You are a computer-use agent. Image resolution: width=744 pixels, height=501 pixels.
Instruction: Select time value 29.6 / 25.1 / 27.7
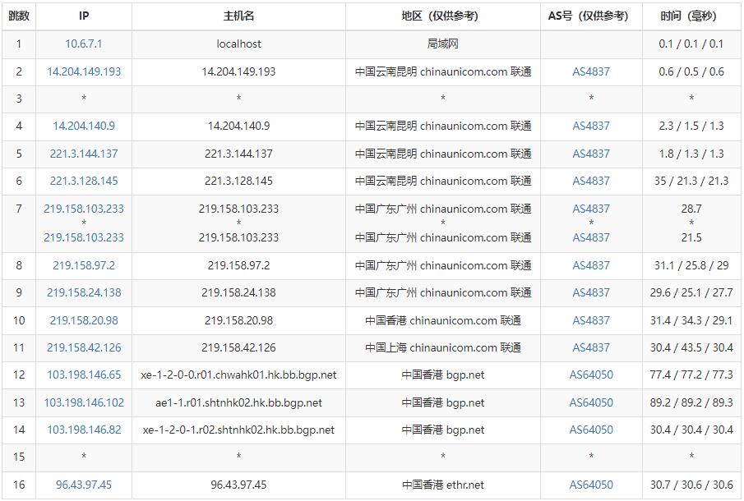[x=691, y=292]
